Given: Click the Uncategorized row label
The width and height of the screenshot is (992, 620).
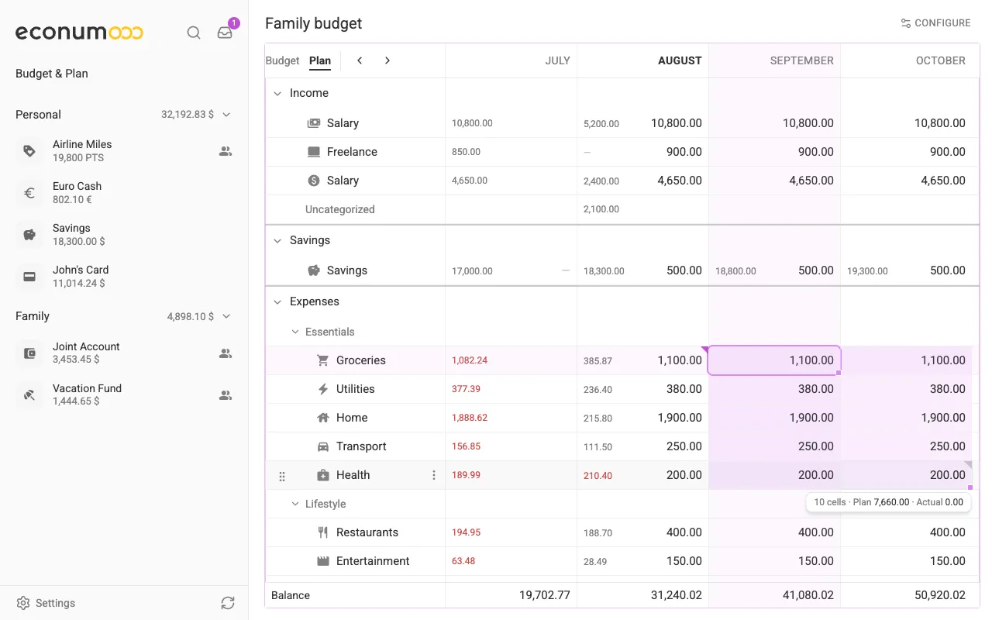Looking at the screenshot, I should tap(339, 209).
